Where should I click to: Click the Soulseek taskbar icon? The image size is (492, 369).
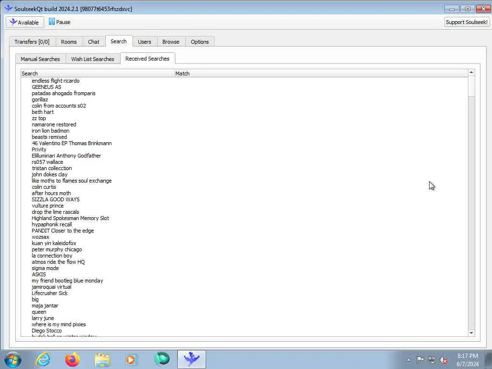pos(191,359)
